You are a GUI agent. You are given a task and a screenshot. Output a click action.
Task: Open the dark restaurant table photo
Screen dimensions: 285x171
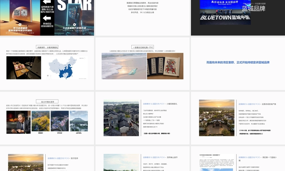[x=24, y=68]
